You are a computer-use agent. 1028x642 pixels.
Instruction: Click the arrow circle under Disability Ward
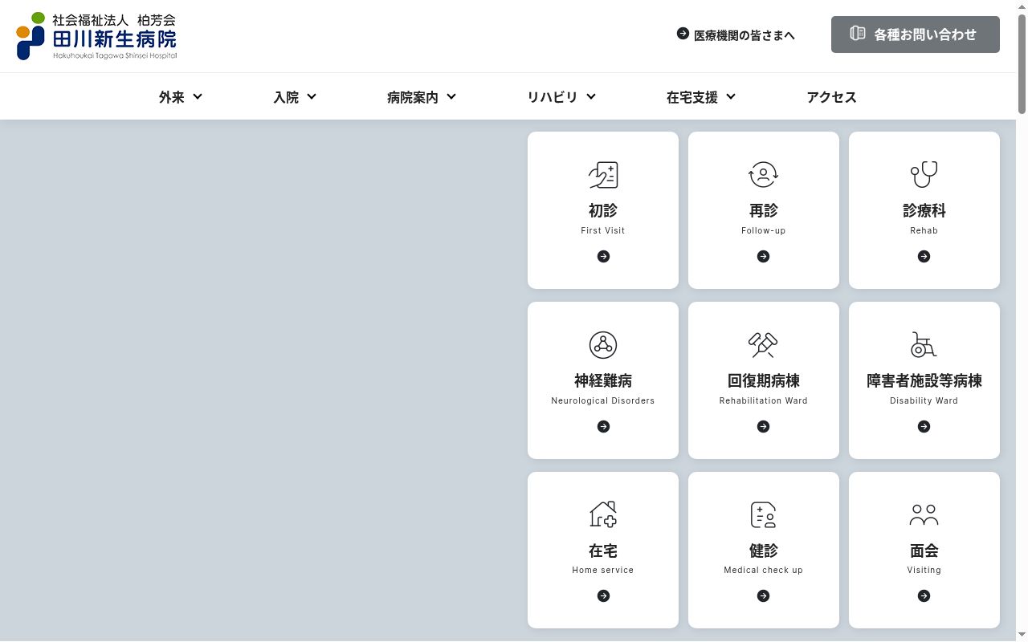(x=924, y=427)
